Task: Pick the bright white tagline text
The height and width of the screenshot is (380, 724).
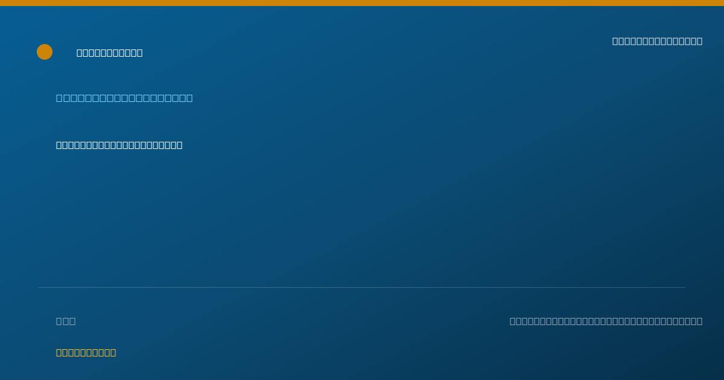Action: 119,145
